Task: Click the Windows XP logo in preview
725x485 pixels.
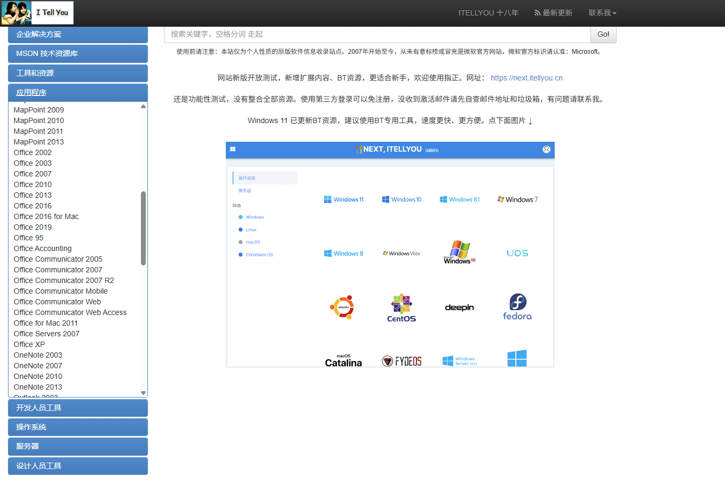Action: (x=459, y=252)
